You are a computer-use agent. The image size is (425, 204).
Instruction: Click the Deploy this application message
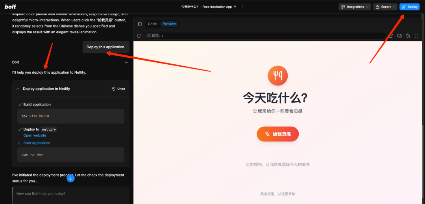click(106, 47)
